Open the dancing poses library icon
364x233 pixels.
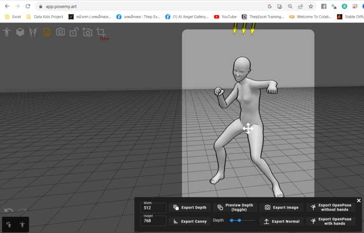point(34,32)
